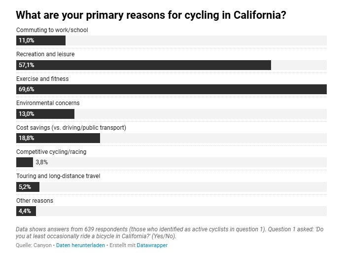Viewport: 344px width, 254px height.
Task: Click the 3,8% value label
Action: (42, 162)
